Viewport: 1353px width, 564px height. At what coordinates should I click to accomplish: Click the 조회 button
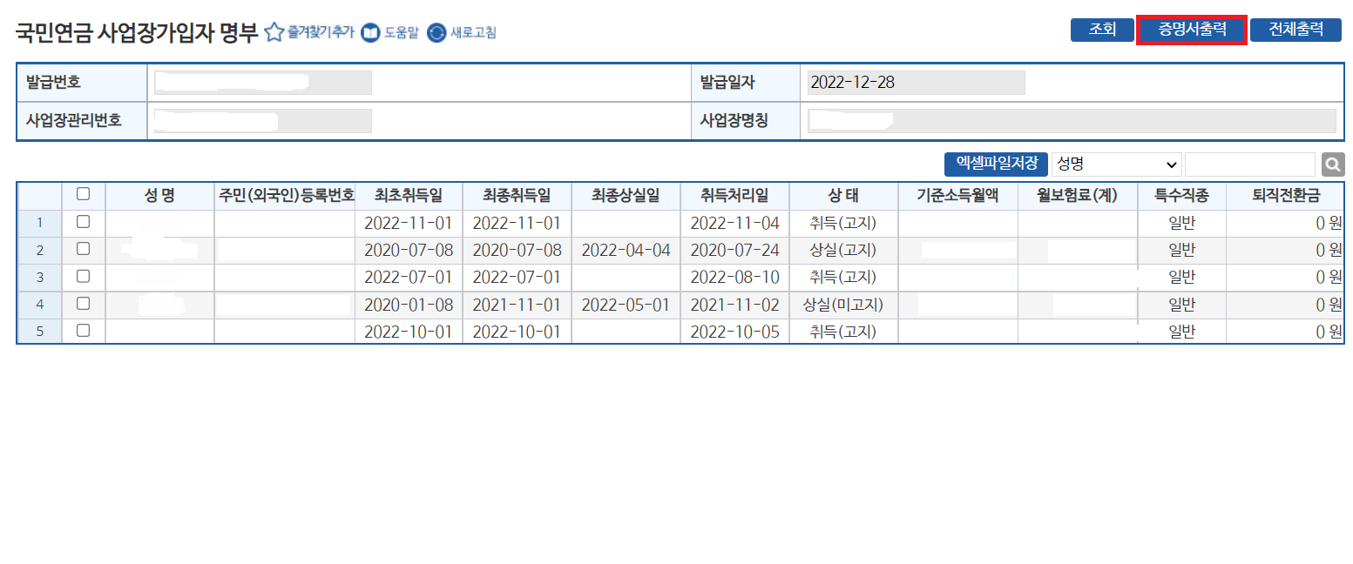(1102, 30)
